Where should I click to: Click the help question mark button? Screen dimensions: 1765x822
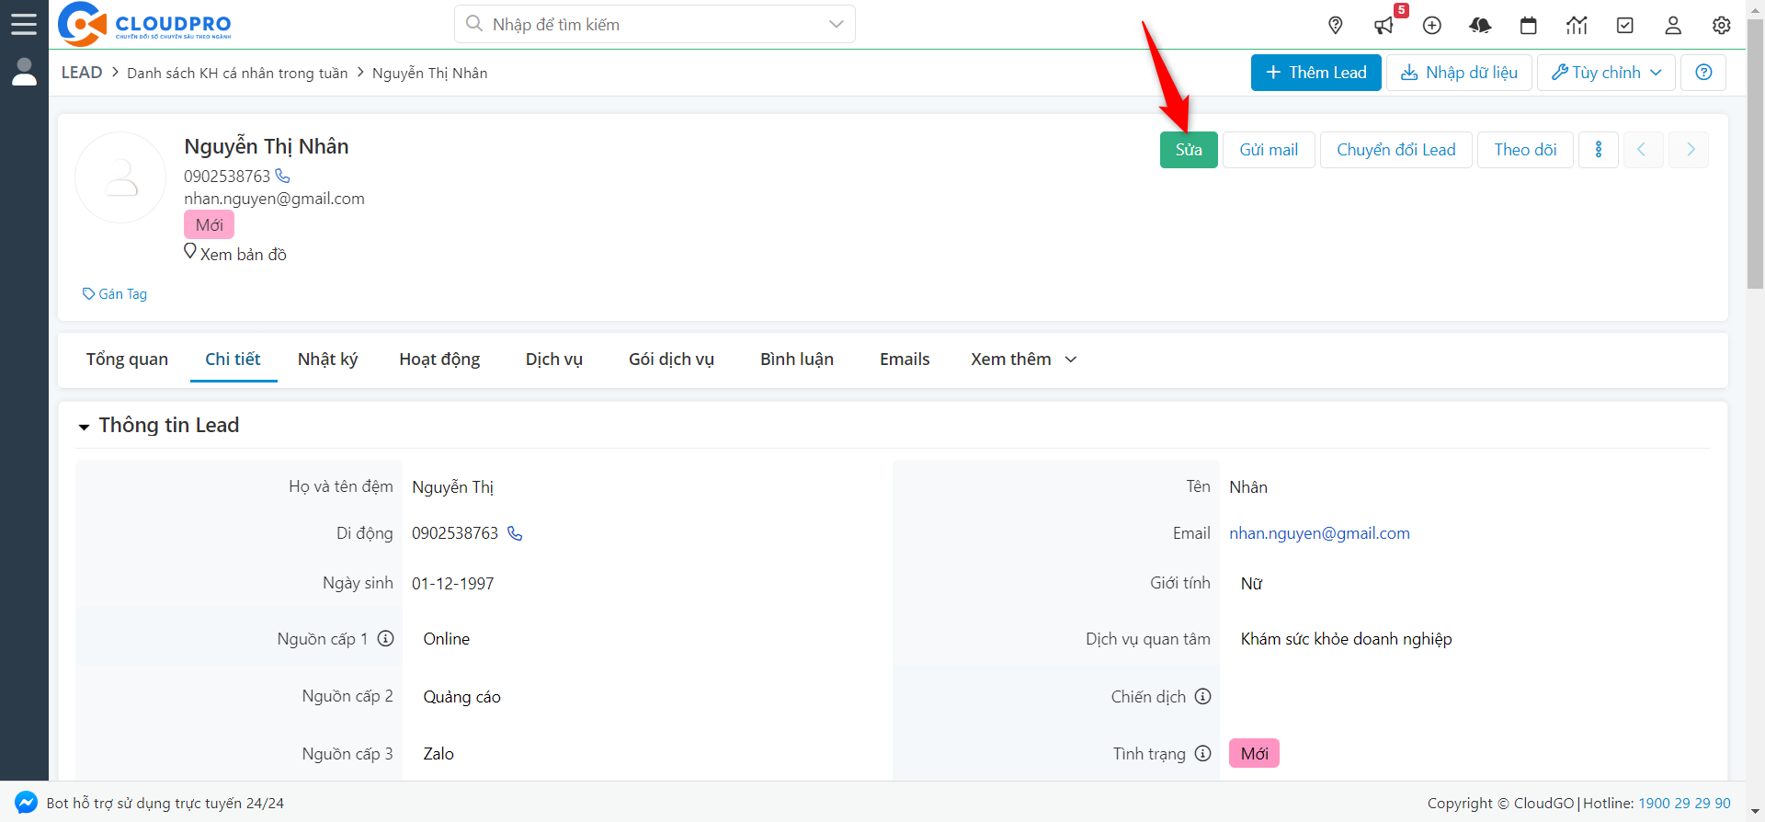click(x=1703, y=73)
